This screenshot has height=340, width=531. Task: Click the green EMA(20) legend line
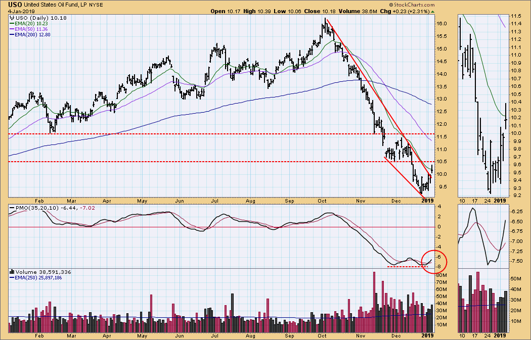(12, 24)
